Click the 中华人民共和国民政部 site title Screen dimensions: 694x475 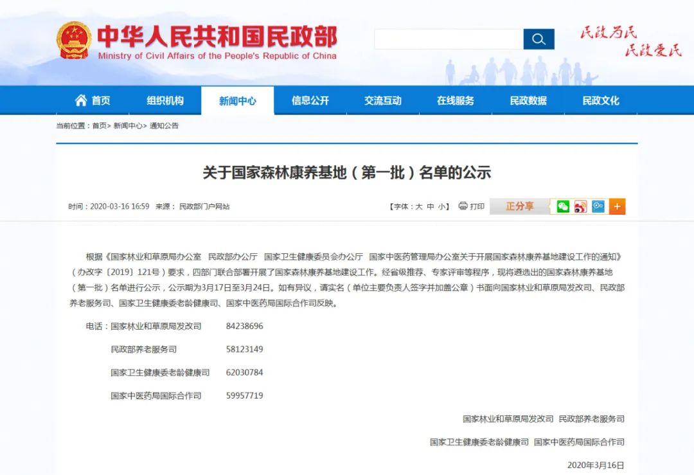tap(217, 37)
